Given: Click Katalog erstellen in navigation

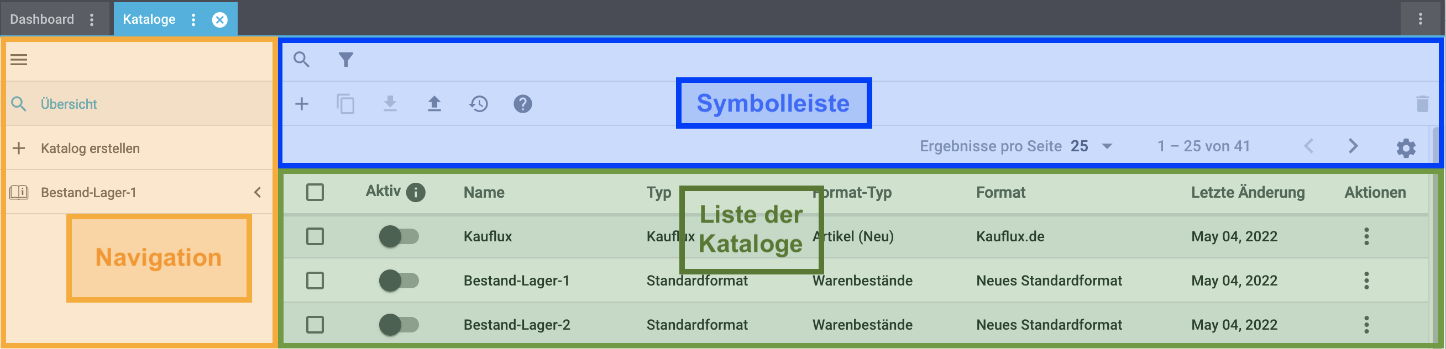Looking at the screenshot, I should [x=90, y=148].
